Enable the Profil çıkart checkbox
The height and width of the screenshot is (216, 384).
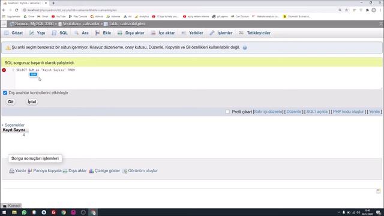tap(227, 112)
